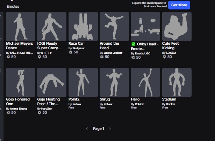Open the Shrug emote thumbnail
This screenshot has height=141, width=215.
pos(114,82)
